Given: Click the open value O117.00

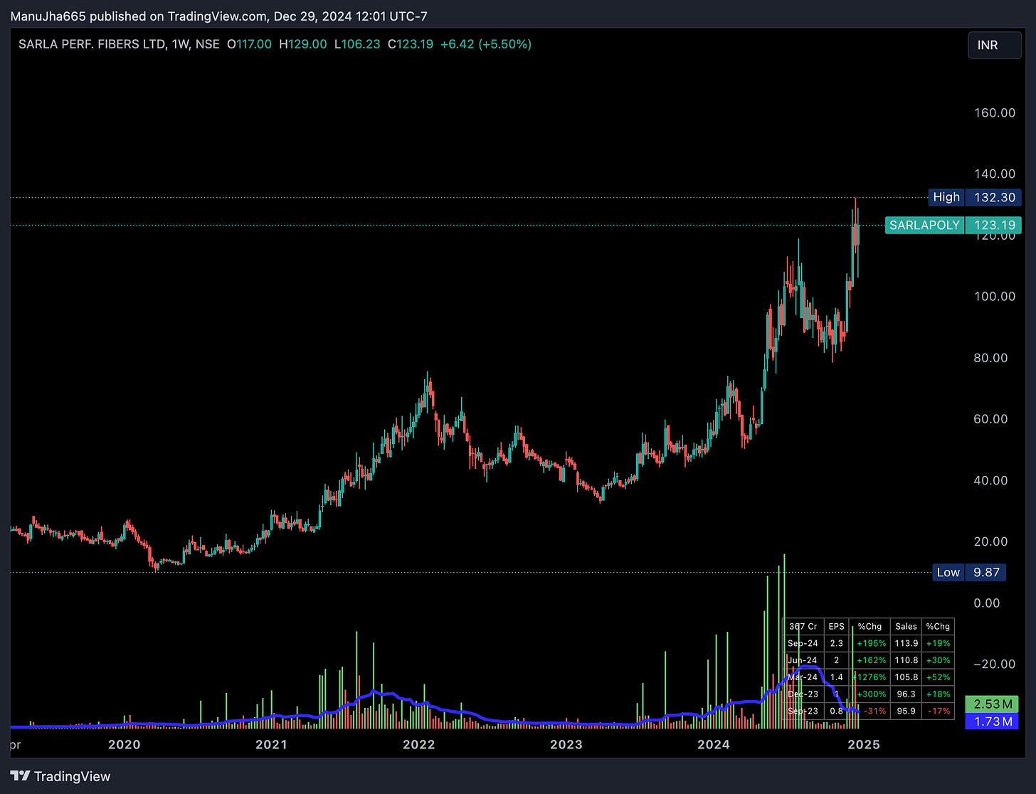Looking at the screenshot, I should point(249,44).
